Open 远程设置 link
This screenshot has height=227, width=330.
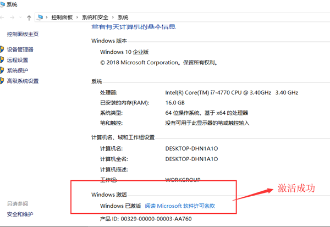(x=18, y=60)
